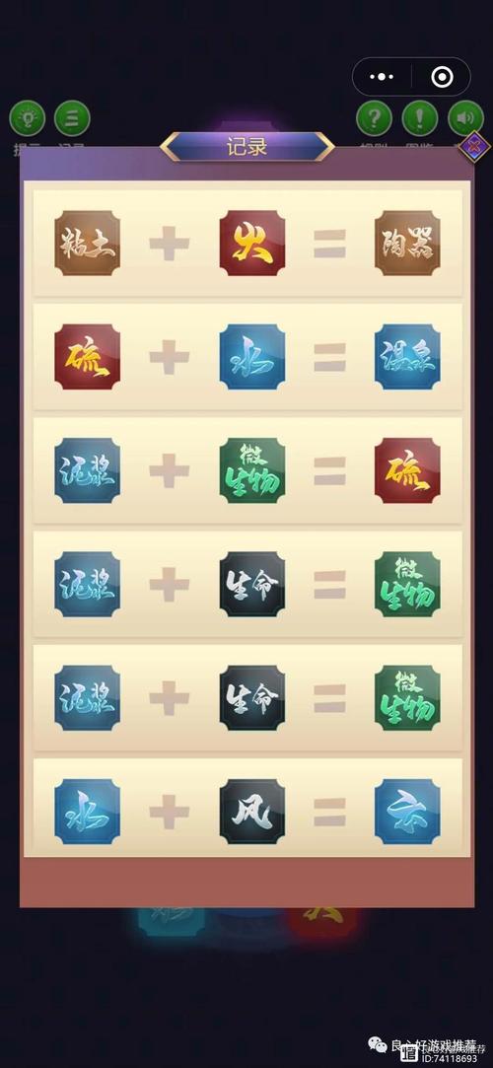The width and height of the screenshot is (493, 1068).
Task: Click the 泥浆 mud tile in fifth row
Action: pos(87,698)
